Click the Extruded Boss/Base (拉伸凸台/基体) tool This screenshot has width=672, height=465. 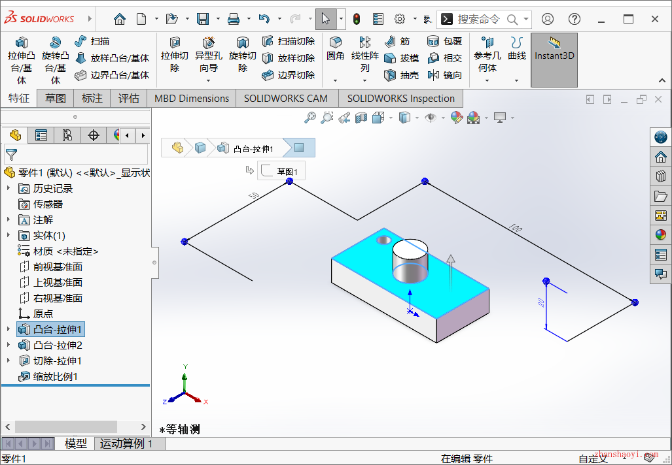click(x=21, y=60)
